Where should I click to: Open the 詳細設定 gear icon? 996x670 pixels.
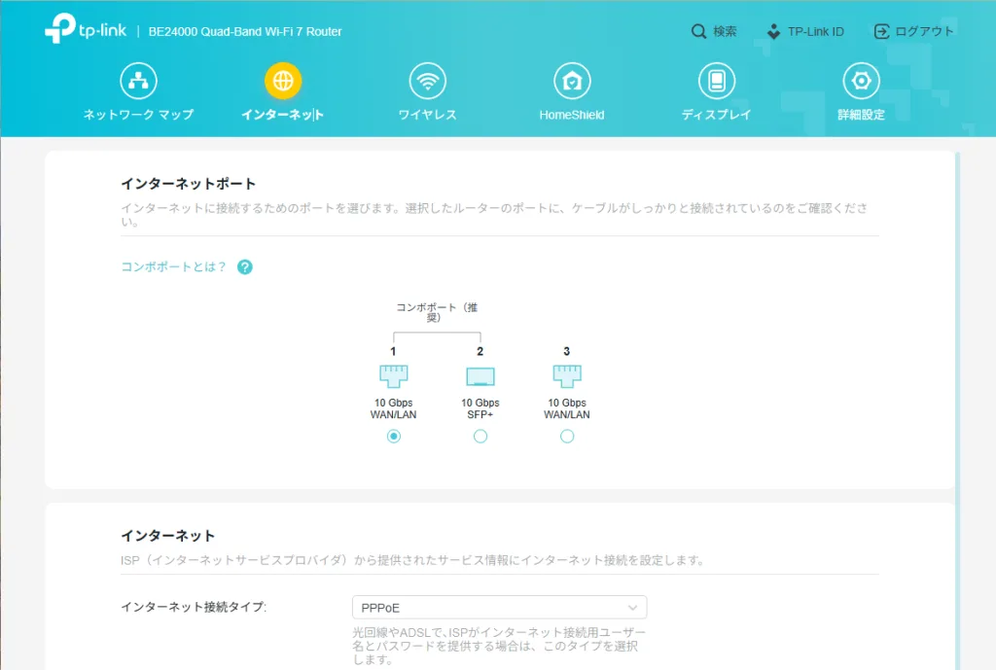(861, 81)
